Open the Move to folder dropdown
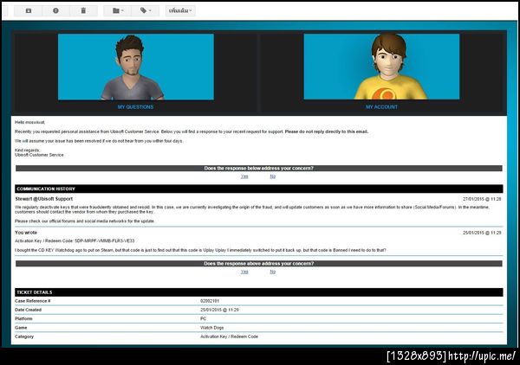 coord(117,10)
